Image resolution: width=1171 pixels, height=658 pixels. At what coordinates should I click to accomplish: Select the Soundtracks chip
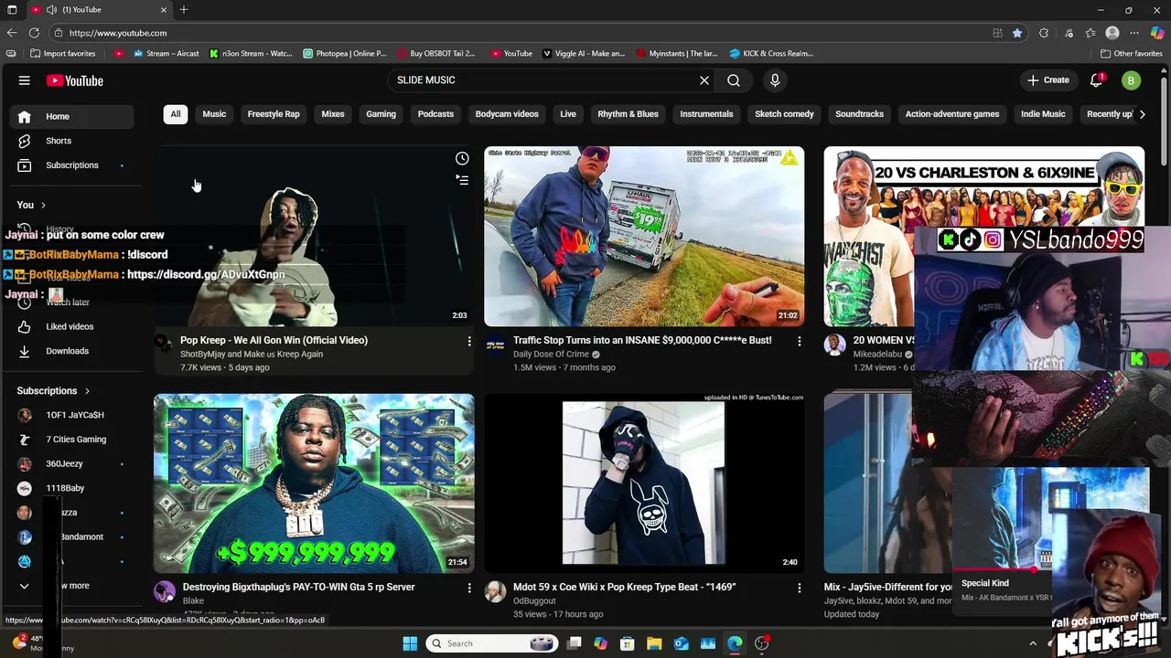click(x=859, y=114)
